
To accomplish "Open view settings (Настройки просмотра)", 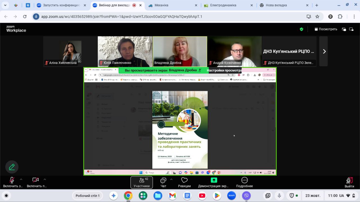I will pos(224,70).
